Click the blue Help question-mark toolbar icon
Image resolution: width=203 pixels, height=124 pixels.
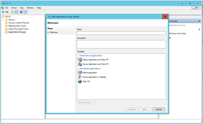pyautogui.click(x=21, y=12)
